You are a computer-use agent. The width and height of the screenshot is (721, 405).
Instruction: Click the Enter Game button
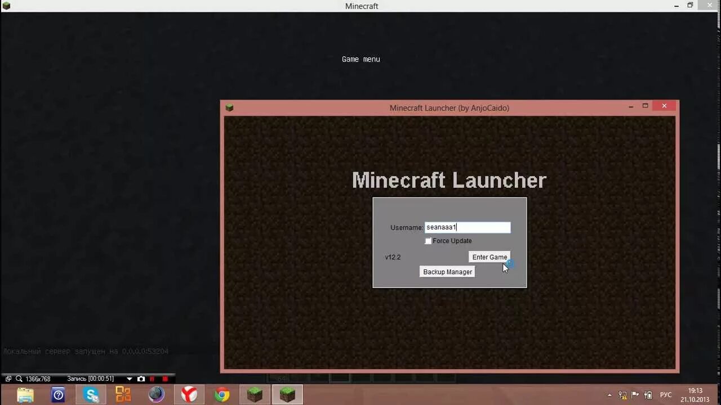click(489, 257)
